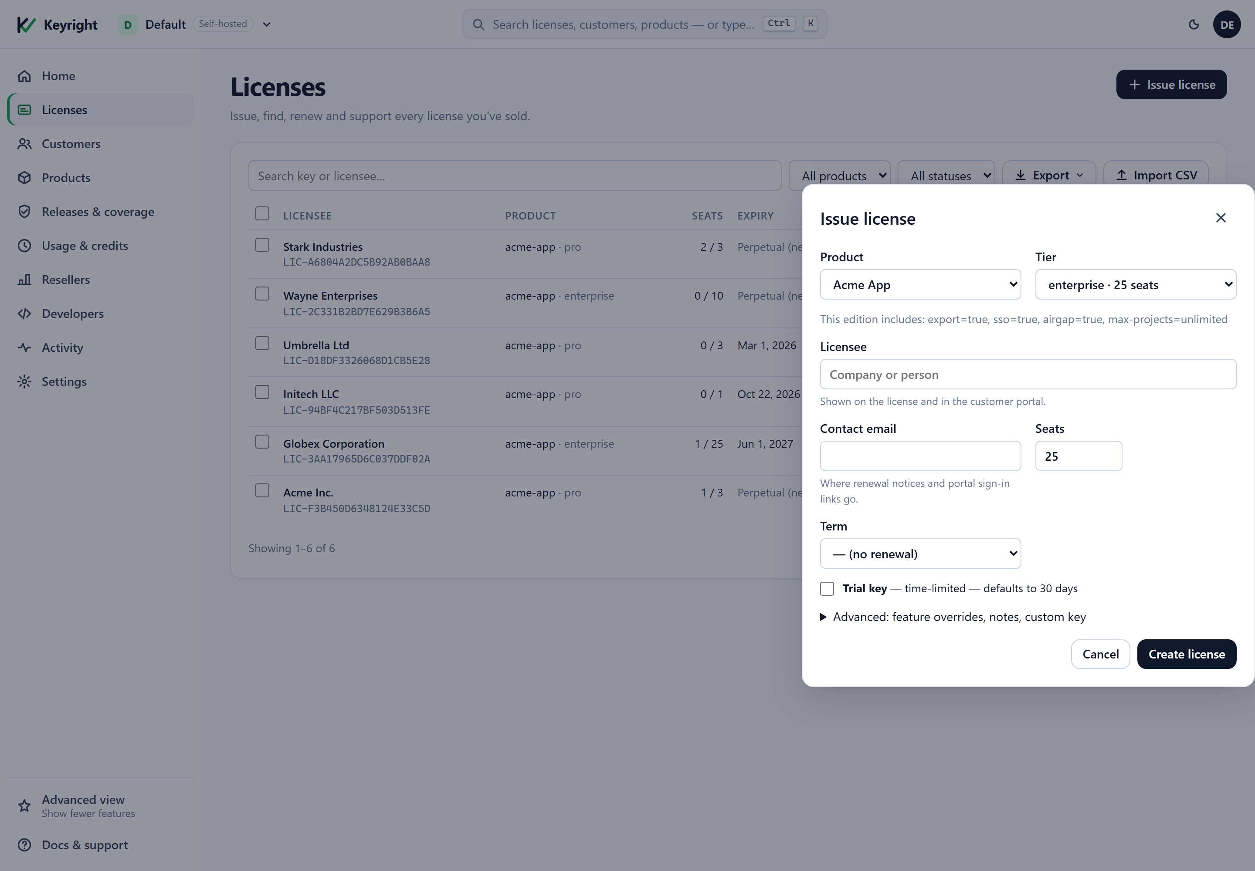The image size is (1255, 871).
Task: Focus the Licensee company or person field
Action: click(x=1028, y=375)
